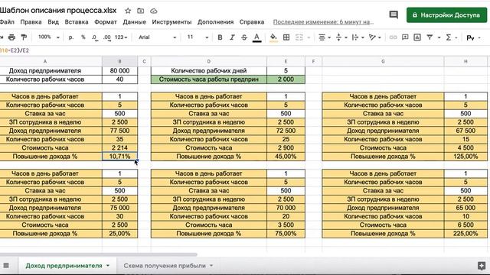This screenshot has width=490, height=275.
Task: Select cell showing 10,71%
Action: 119,156
